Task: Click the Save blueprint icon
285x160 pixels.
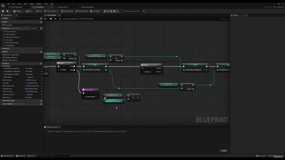Action: click(x=3, y=11)
